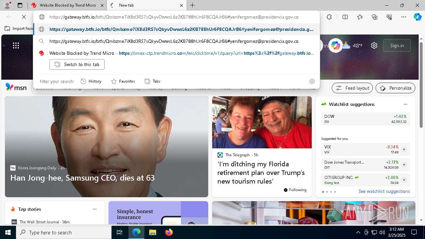Select first watchlist carousel dot

pyautogui.click(x=323, y=192)
